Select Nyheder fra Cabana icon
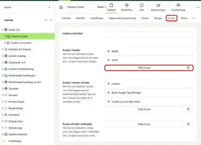The width and height of the screenshot is (201, 145). [x=6, y=49]
